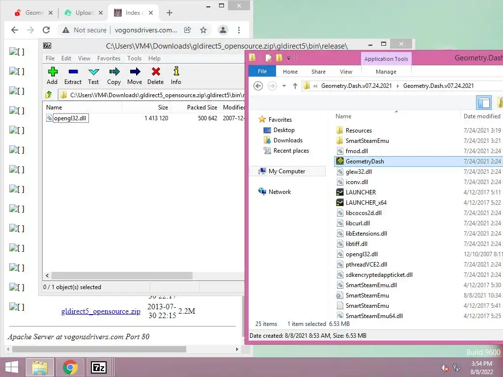This screenshot has height=377, width=503.
Task: Go up one level in File Explorer
Action: click(x=295, y=86)
